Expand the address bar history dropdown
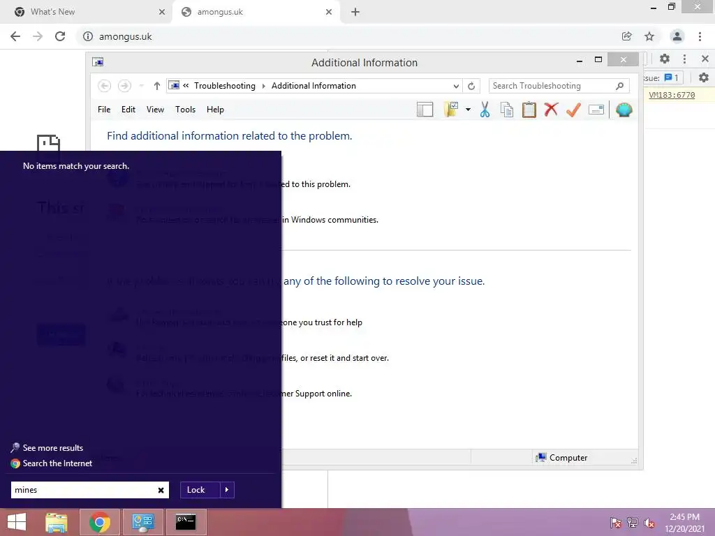This screenshot has height=536, width=715. tap(455, 86)
